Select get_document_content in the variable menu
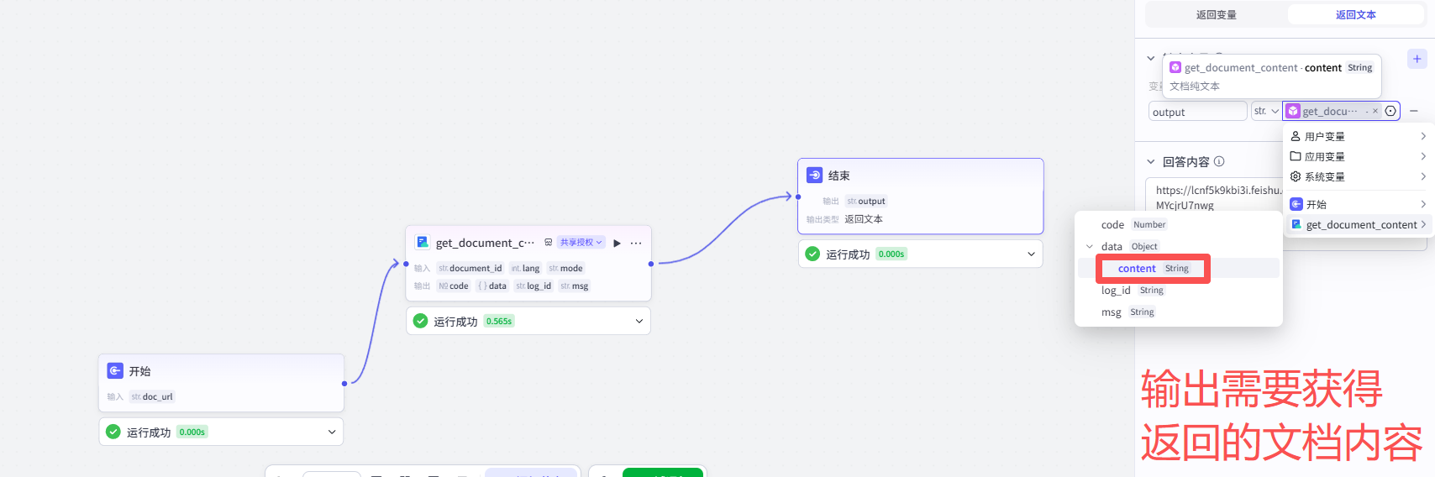 point(1358,224)
